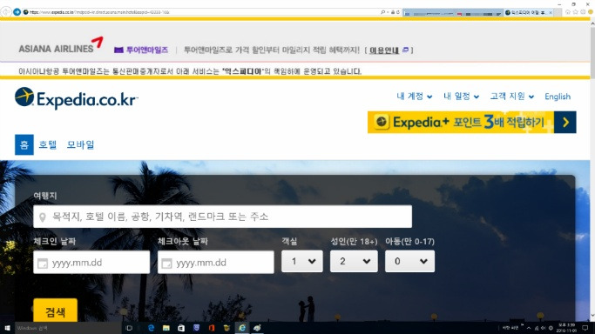Click the 체크인 날짜 date field
Image resolution: width=595 pixels, height=334 pixels.
point(91,262)
